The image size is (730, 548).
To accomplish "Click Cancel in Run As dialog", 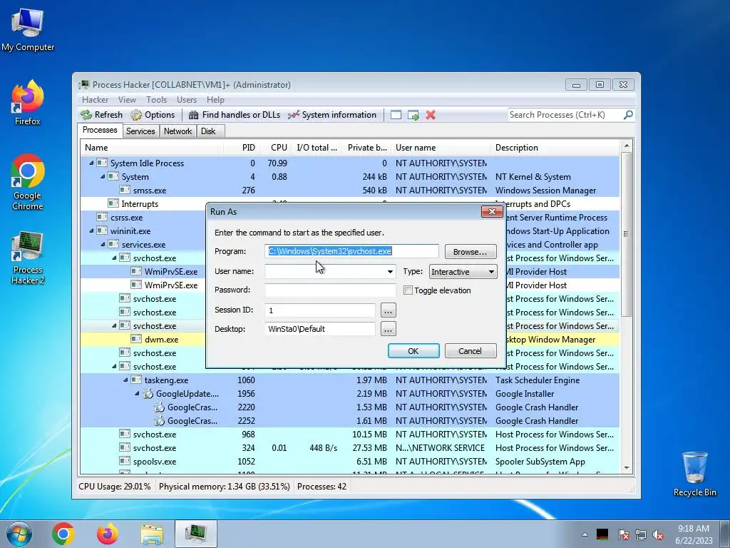I will click(471, 351).
